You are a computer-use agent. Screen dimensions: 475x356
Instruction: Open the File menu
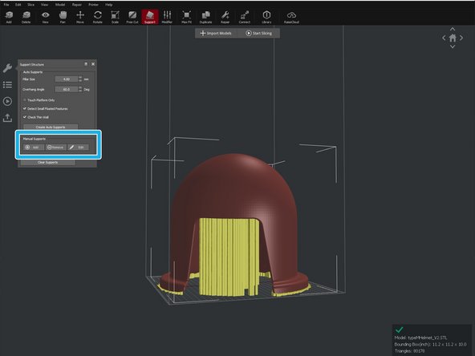click(x=6, y=5)
